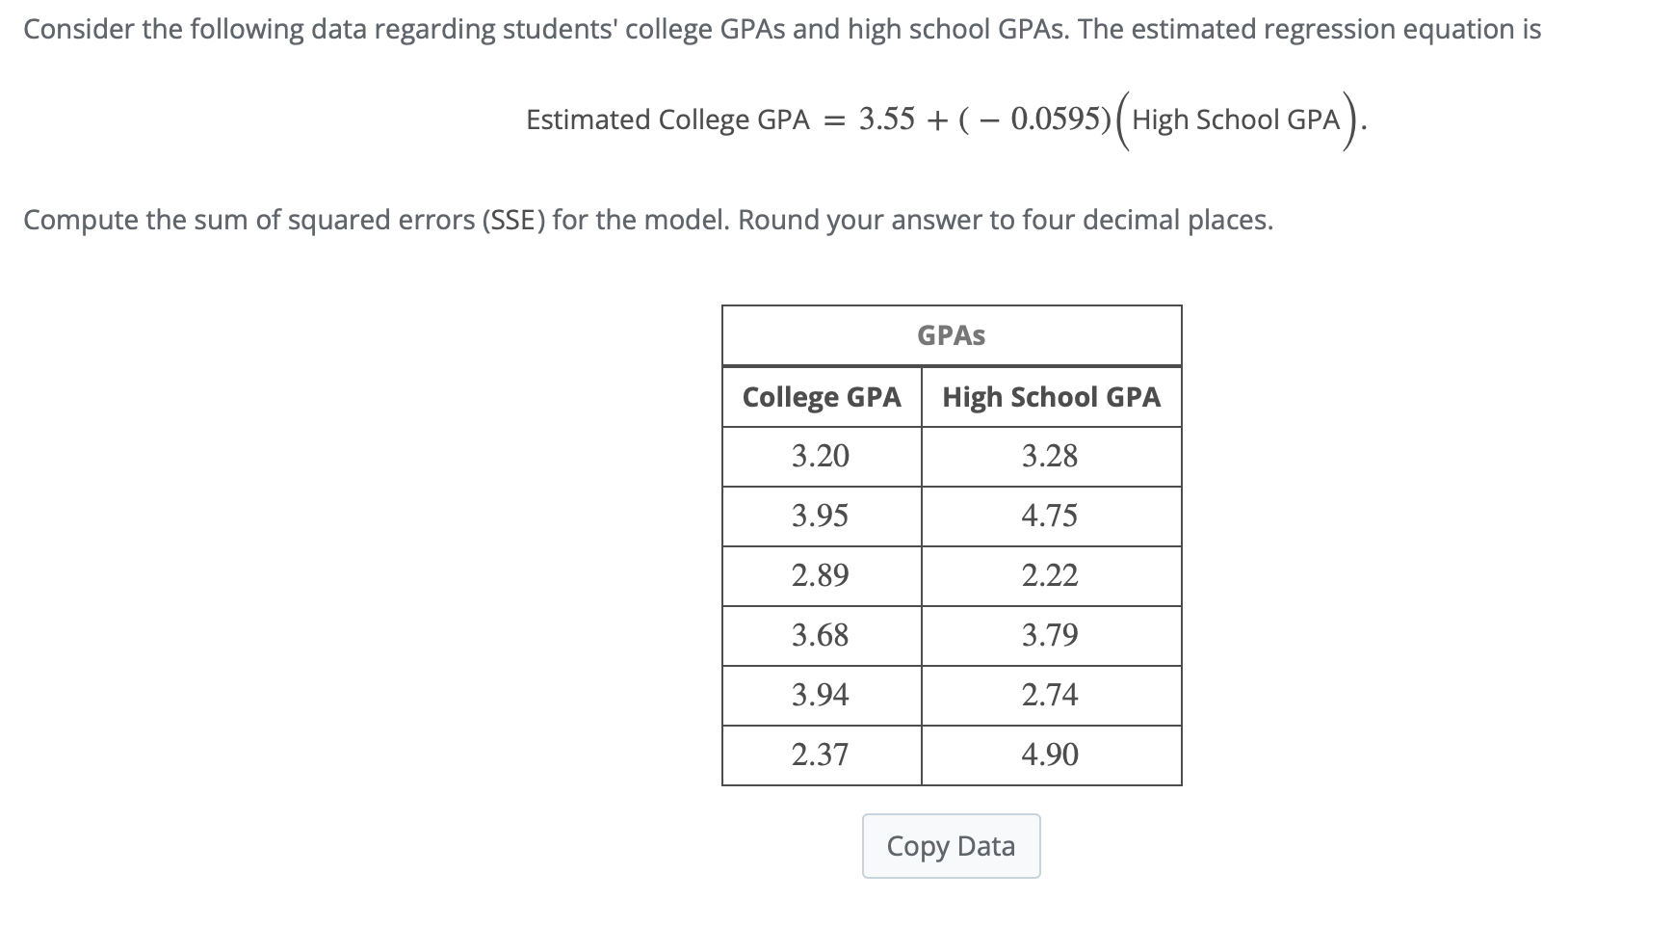The width and height of the screenshot is (1674, 927).
Task: Click the 4.90 High School GPA cell
Action: pyautogui.click(x=1050, y=755)
